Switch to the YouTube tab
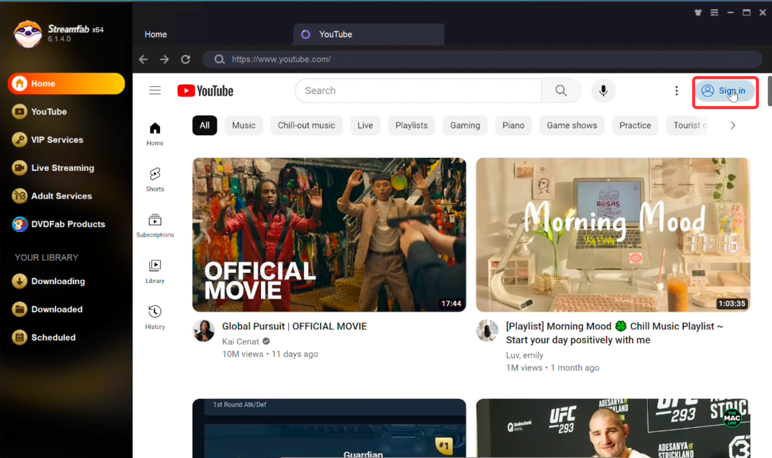Screen dimensions: 772x458 click(369, 34)
